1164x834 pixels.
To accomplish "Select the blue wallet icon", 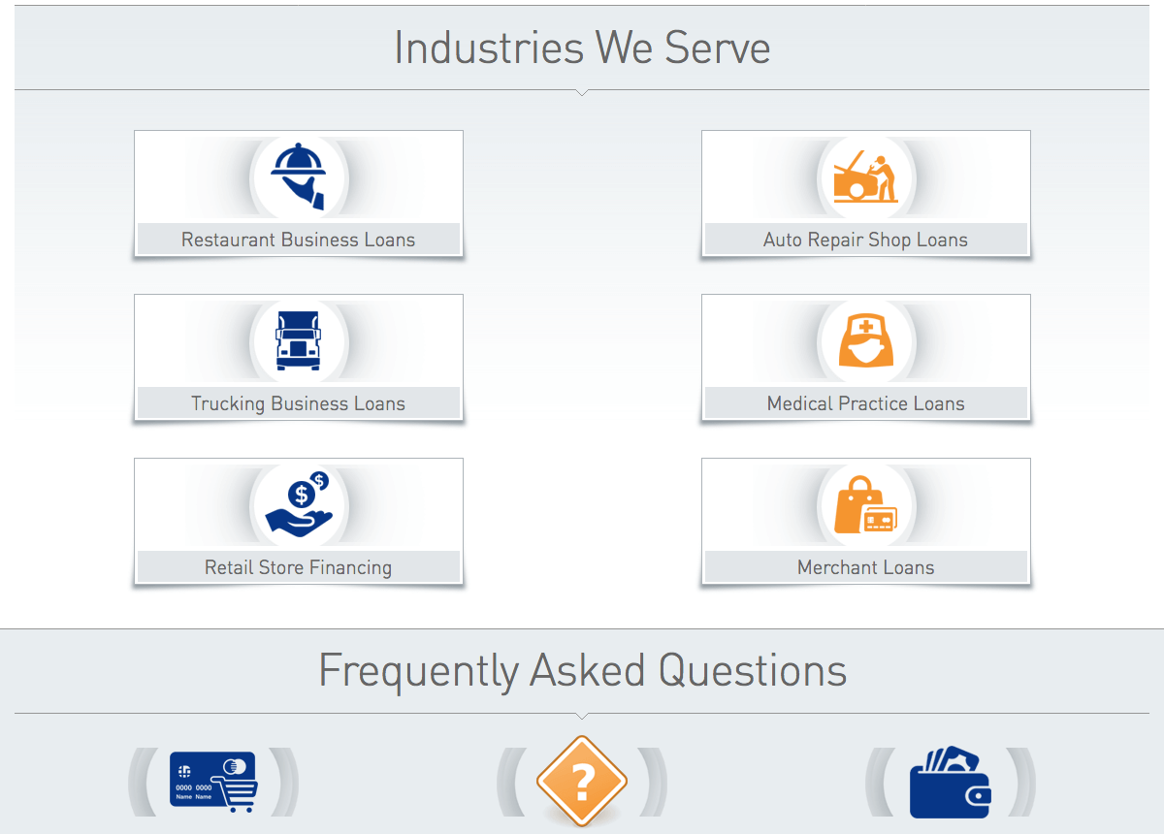I will click(x=951, y=782).
